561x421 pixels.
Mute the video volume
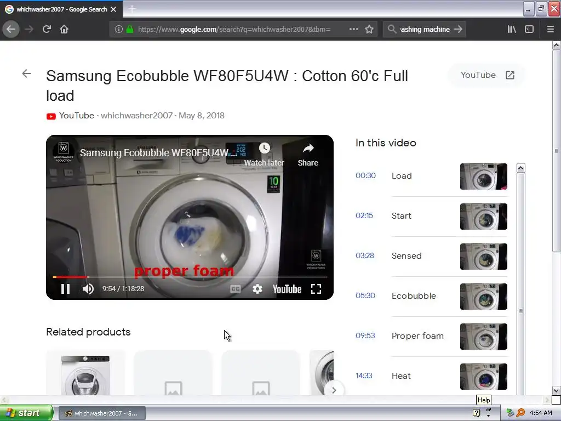[88, 288]
